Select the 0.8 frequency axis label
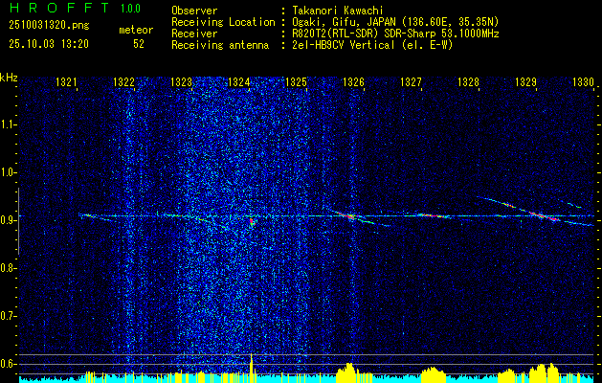Image resolution: width=602 pixels, height=383 pixels. point(8,268)
